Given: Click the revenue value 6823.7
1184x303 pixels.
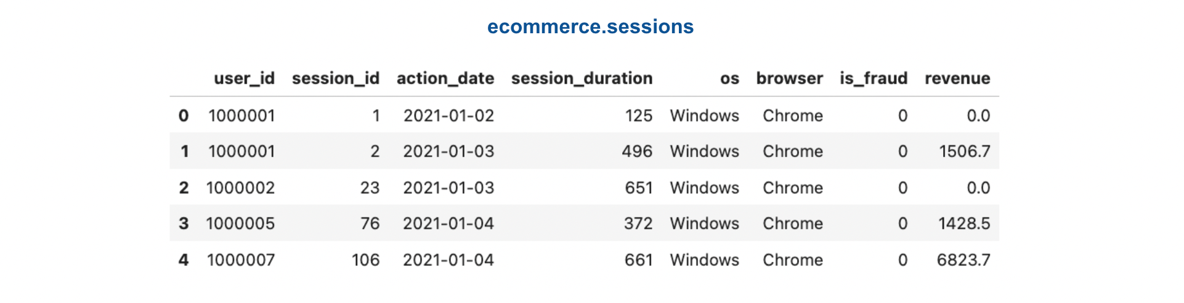Looking at the screenshot, I should (963, 260).
